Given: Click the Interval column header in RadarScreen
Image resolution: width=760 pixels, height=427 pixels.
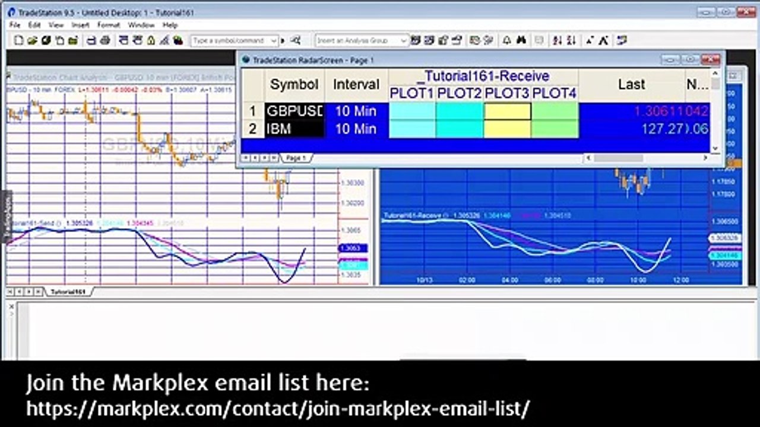Looking at the screenshot, I should pyautogui.click(x=356, y=84).
